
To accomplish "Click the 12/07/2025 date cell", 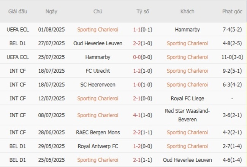I will tap(51, 99).
